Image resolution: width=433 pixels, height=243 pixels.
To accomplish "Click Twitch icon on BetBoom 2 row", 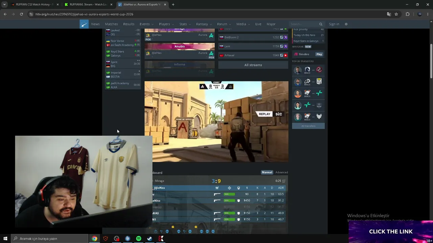I will tap(286, 37).
